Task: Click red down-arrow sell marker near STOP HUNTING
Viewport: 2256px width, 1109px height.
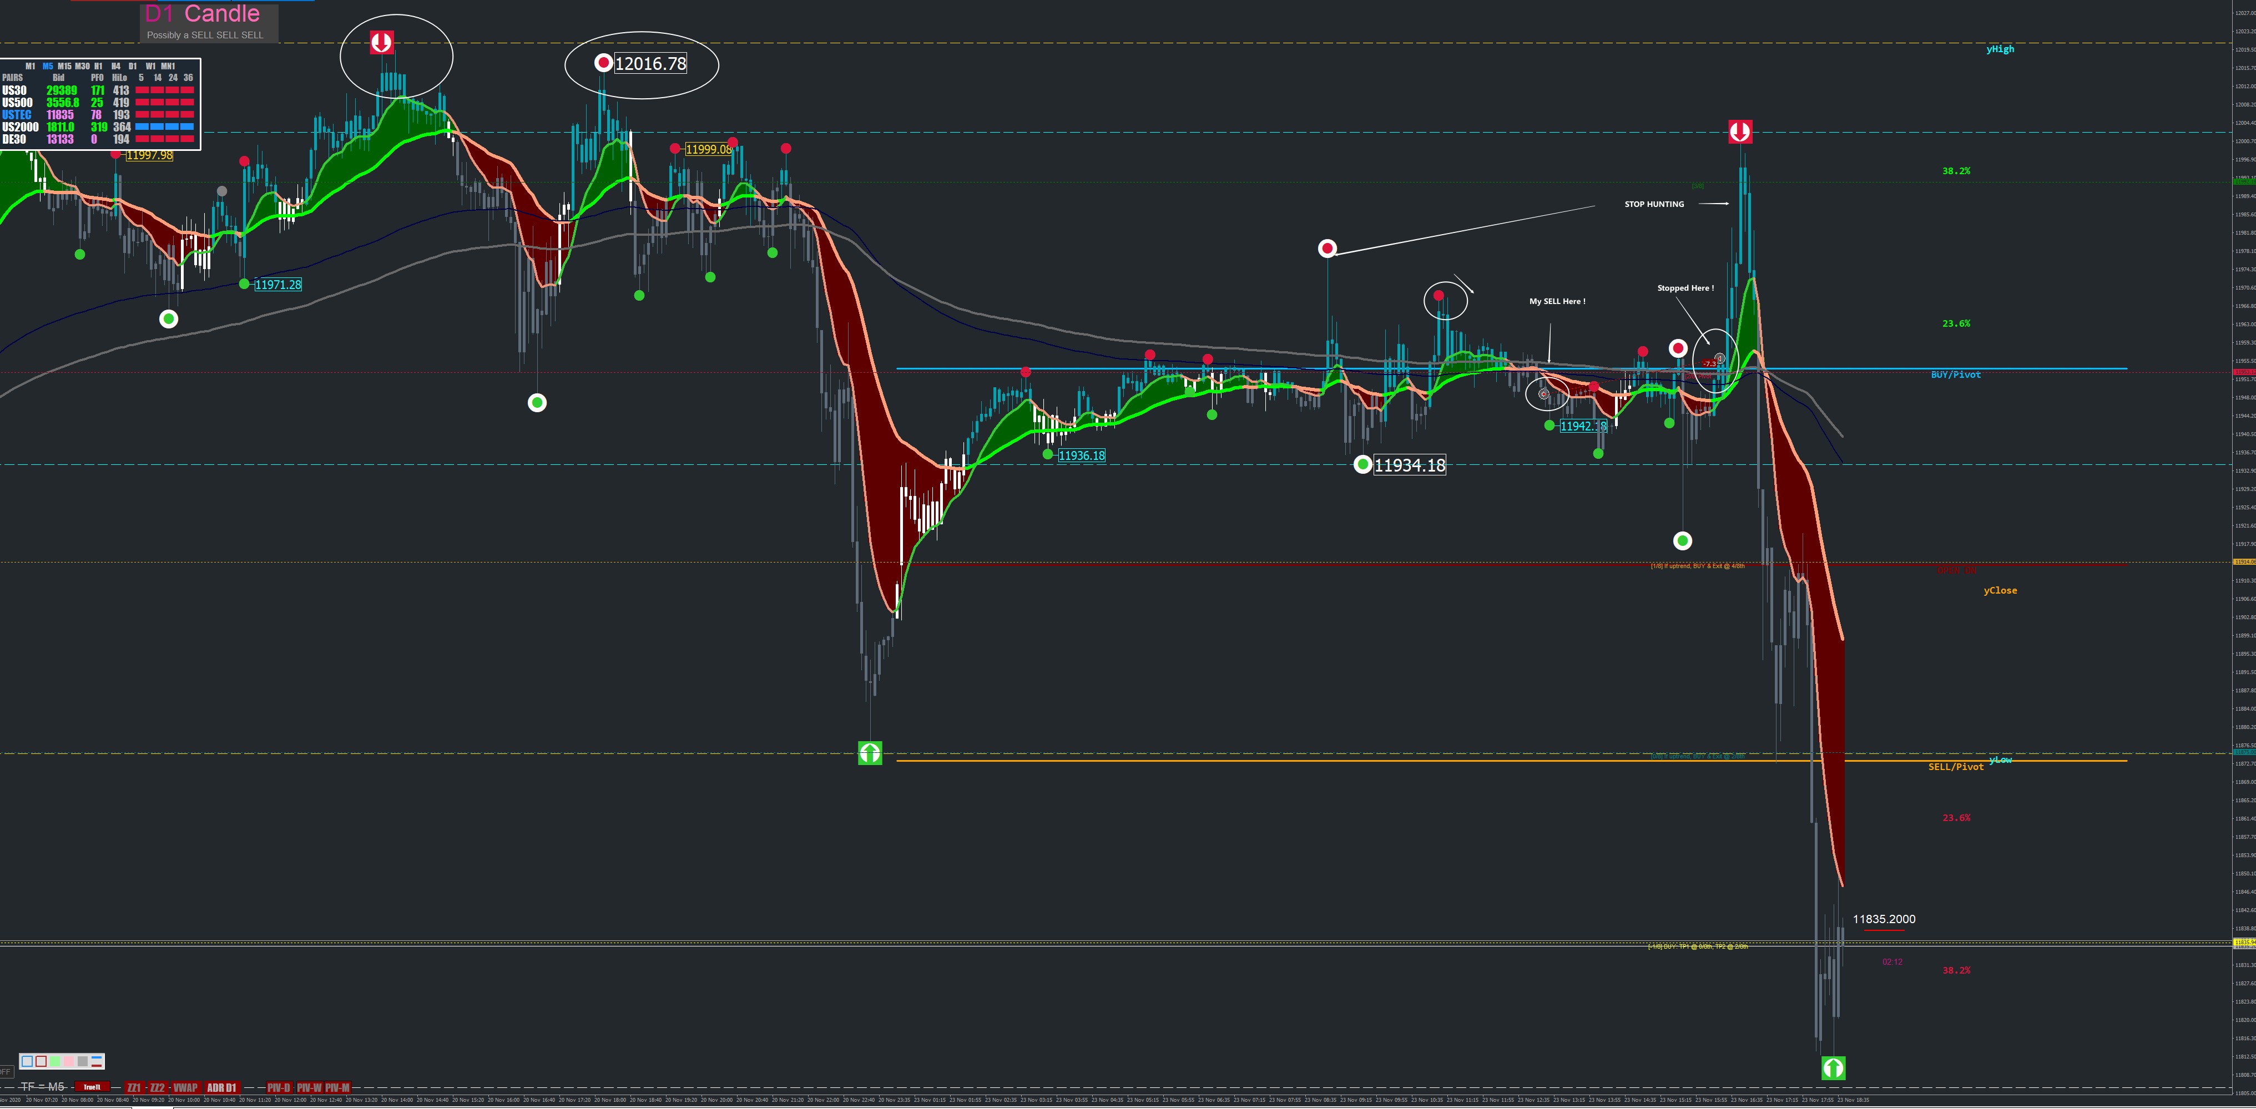Action: pyautogui.click(x=1739, y=132)
